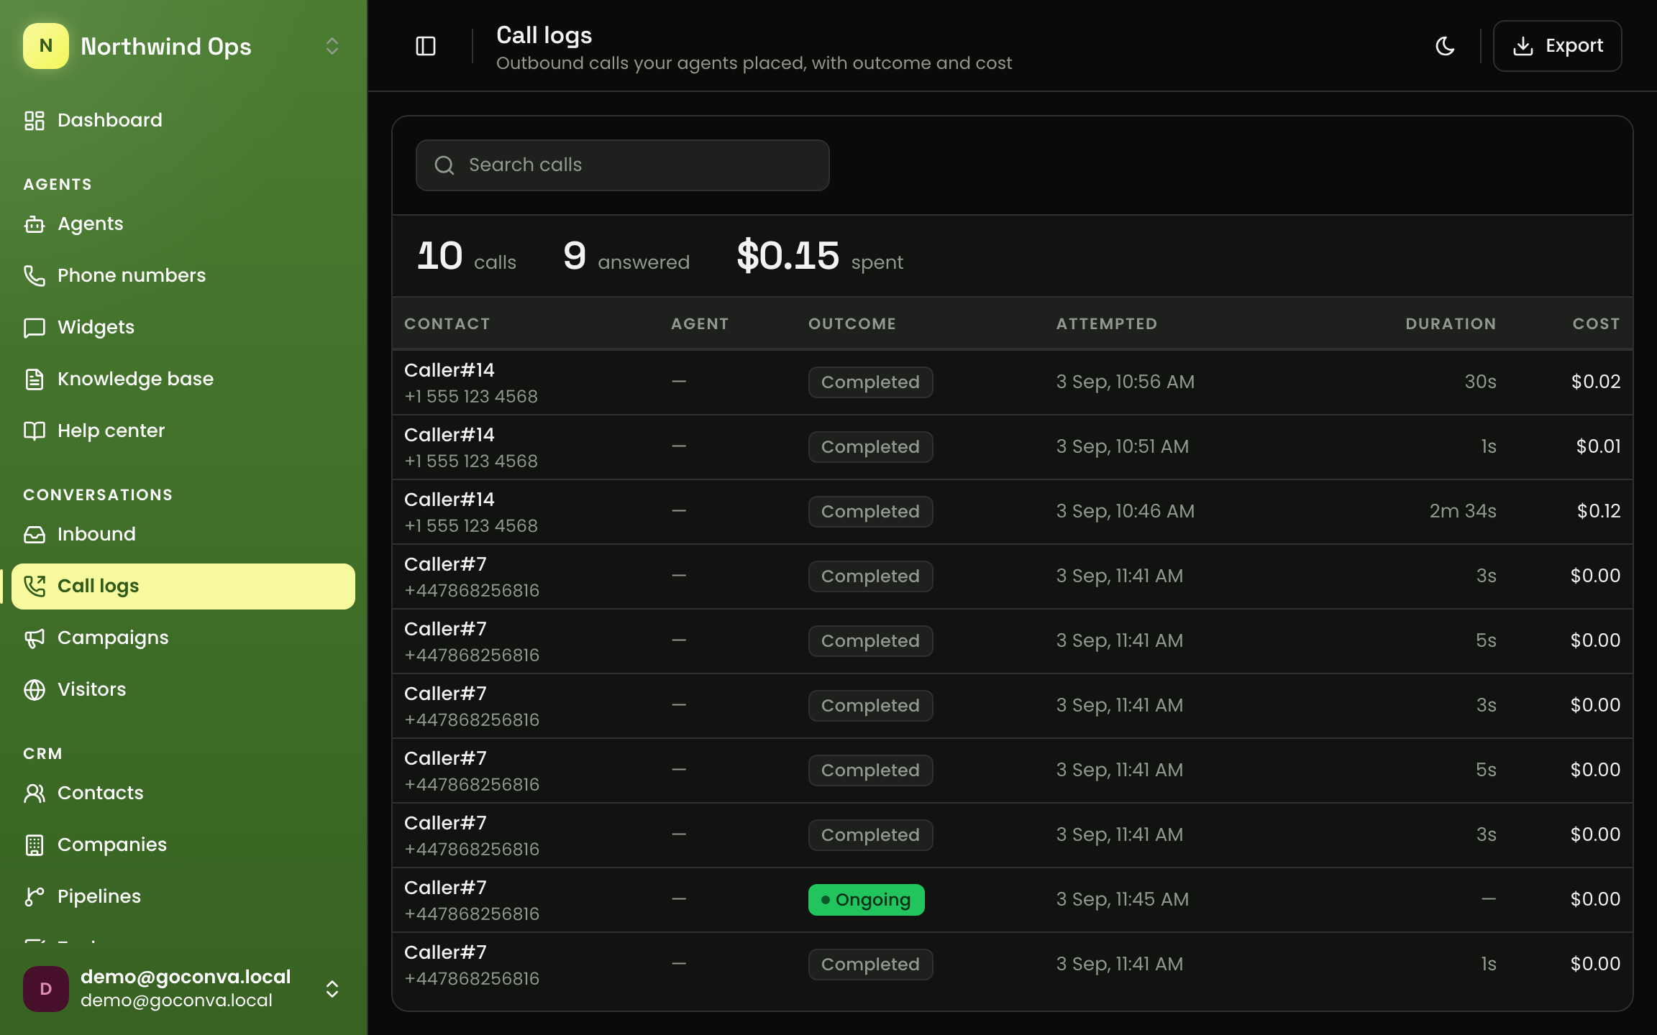Sort by the Duration column header

[1451, 324]
